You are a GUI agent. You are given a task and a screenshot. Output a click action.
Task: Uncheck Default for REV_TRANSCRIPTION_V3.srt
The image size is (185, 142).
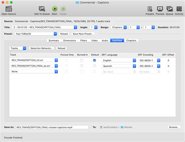pyautogui.click(x=94, y=60)
